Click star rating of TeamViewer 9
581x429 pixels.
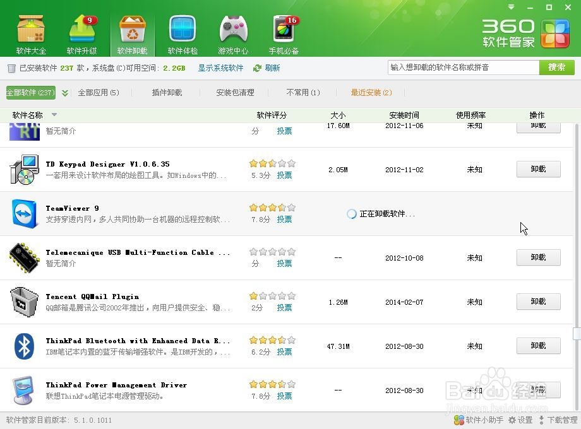pos(272,208)
